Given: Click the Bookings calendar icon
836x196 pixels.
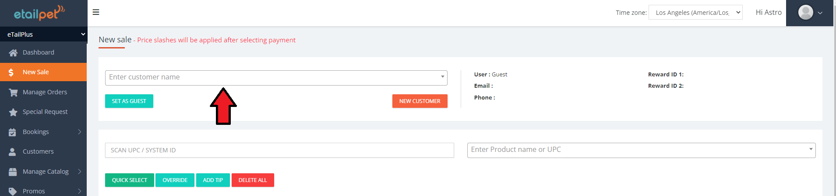Looking at the screenshot, I should coord(13,132).
